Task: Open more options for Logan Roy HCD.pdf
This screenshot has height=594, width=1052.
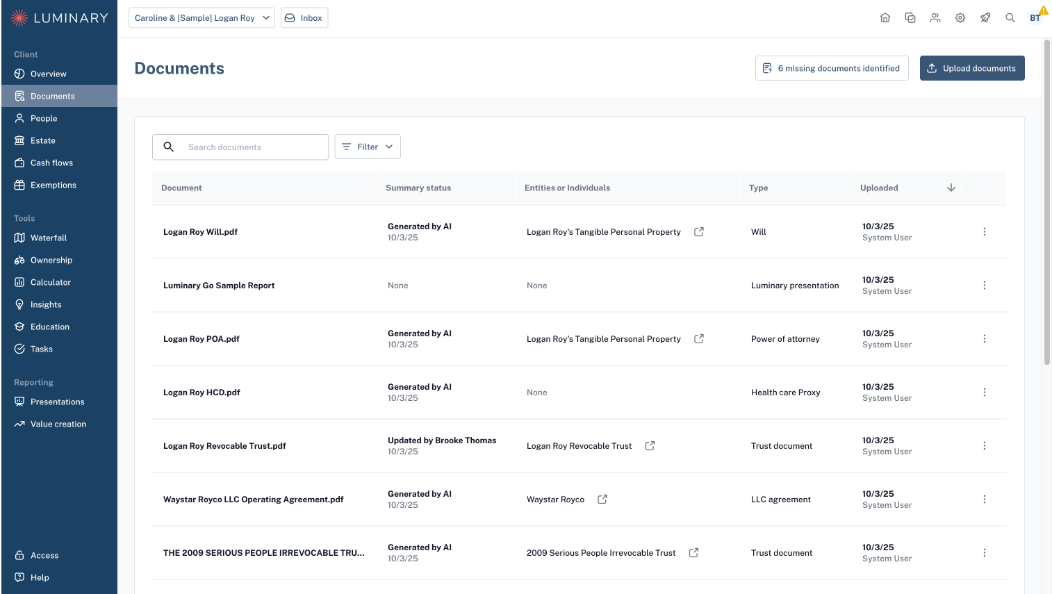Action: (985, 393)
